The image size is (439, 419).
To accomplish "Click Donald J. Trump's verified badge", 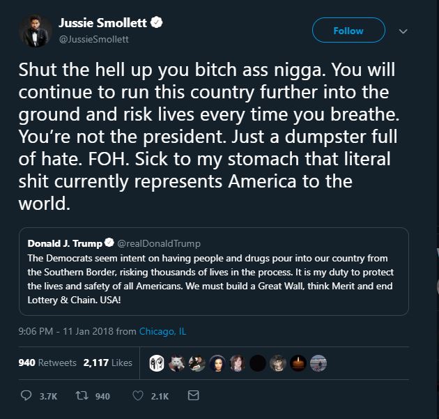I will click(109, 243).
